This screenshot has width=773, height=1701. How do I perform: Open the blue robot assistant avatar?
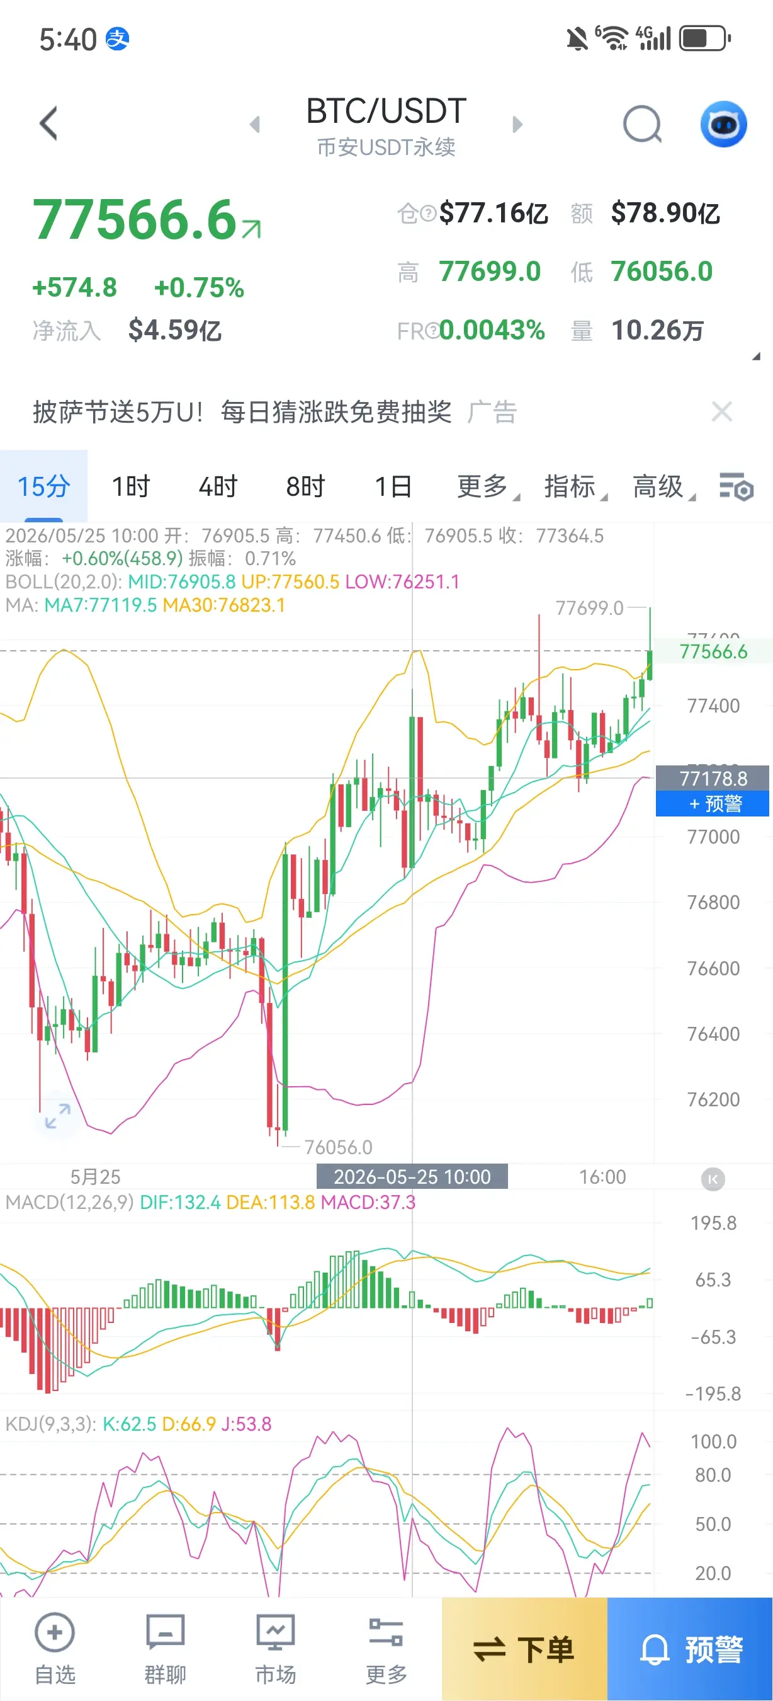click(x=723, y=124)
